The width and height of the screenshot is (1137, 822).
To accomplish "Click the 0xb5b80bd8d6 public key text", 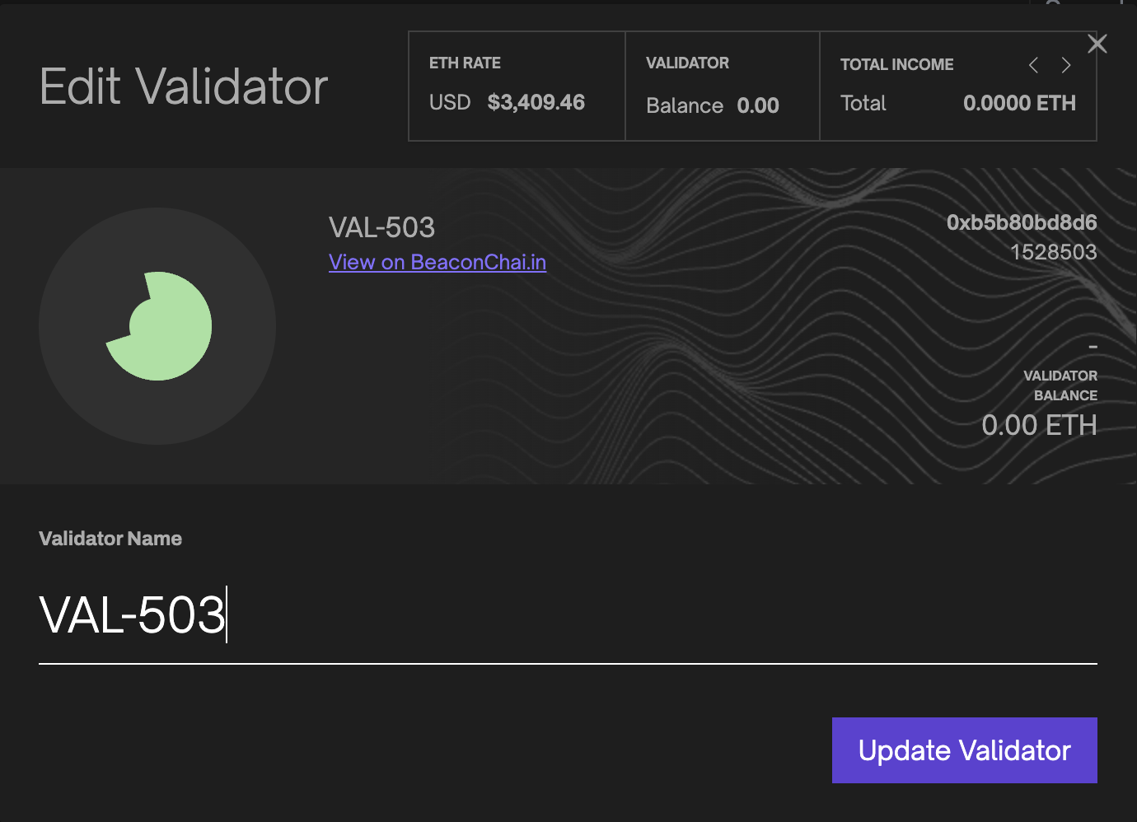I will coord(1022,222).
